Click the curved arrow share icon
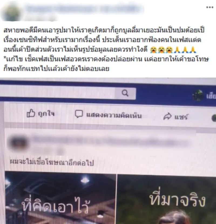 pyautogui.click(x=167, y=116)
